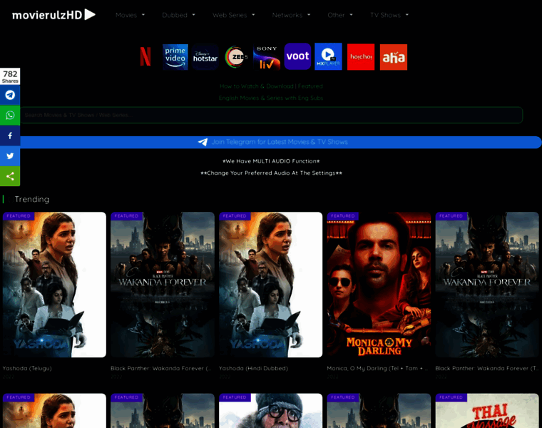542x428 pixels.
Task: Open Monica, O My Darling poster
Action: click(379, 285)
